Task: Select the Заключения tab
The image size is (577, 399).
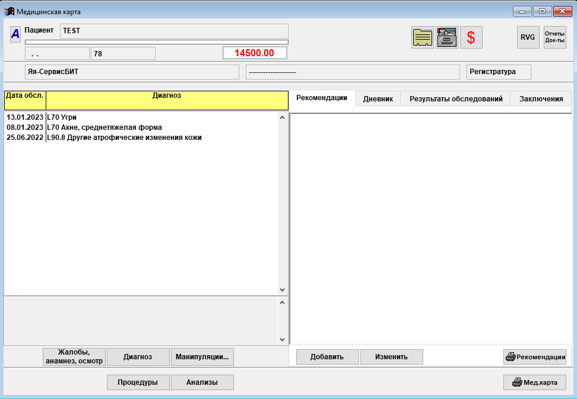Action: coord(541,99)
